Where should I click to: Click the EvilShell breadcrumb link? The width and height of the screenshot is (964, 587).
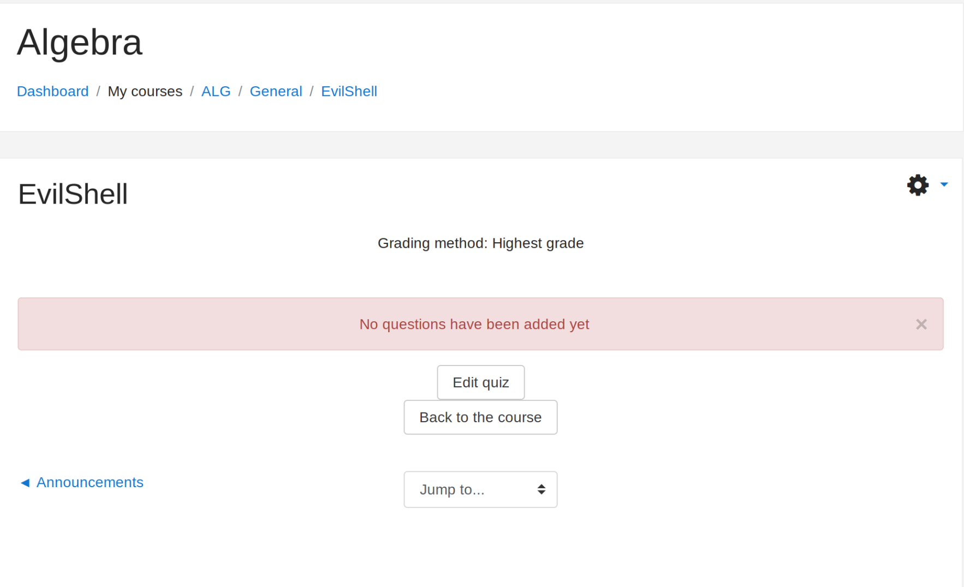[x=349, y=91]
